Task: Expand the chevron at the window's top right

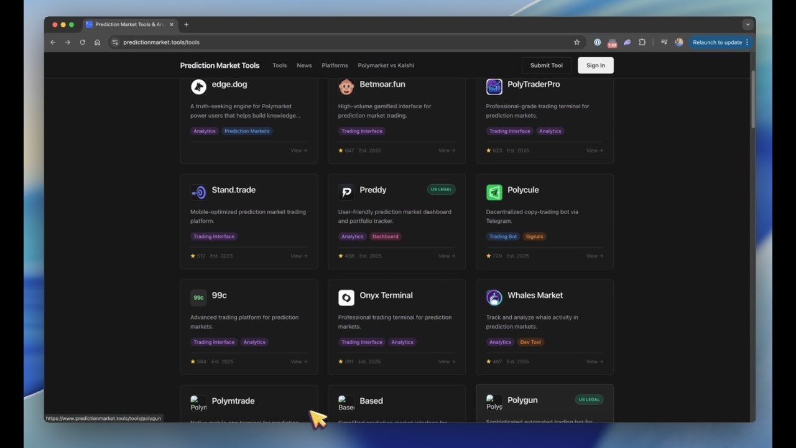Action: coord(748,24)
